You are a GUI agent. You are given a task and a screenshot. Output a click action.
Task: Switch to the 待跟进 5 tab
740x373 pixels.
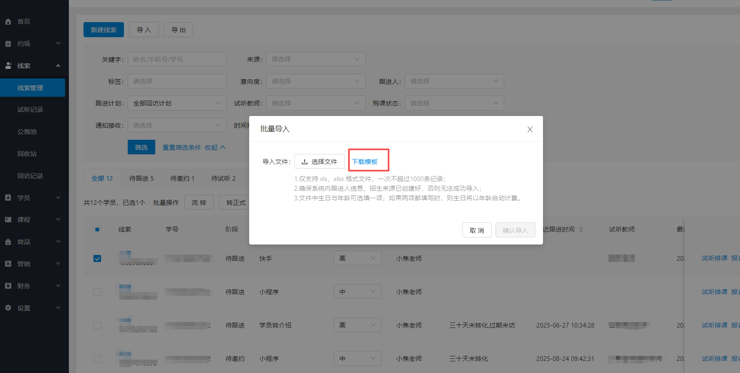click(x=141, y=178)
